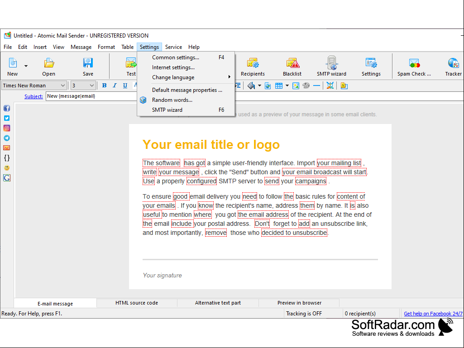Choose Internet settings... menu entry
The image size is (464, 348).
(x=186, y=67)
